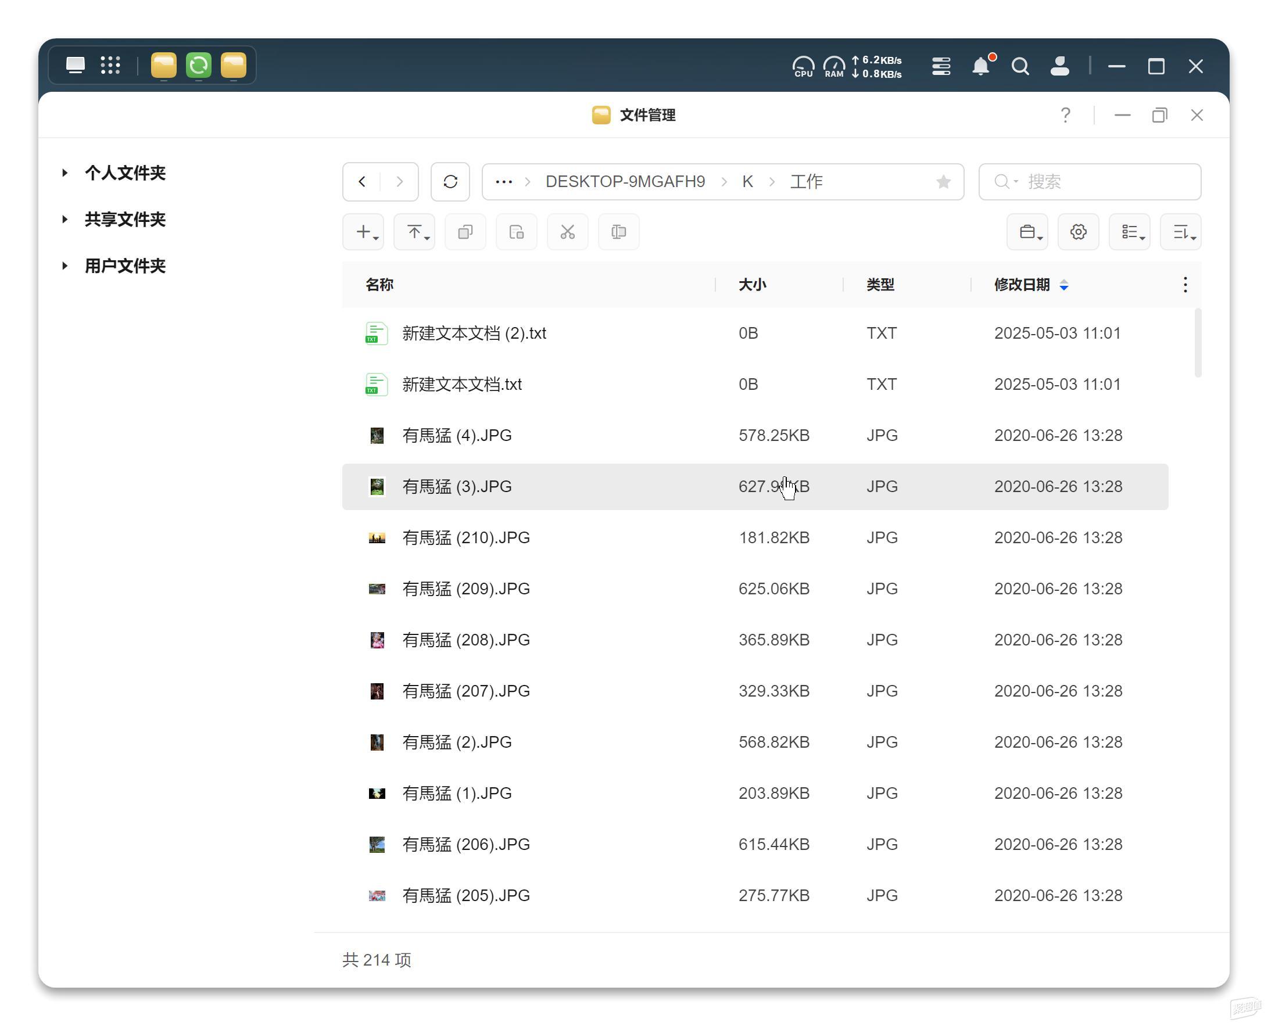Image resolution: width=1268 pixels, height=1026 pixels.
Task: Expand the 个人文件夹 tree node
Action: (65, 173)
